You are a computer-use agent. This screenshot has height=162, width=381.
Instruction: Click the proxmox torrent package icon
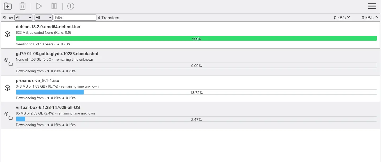tap(7, 88)
